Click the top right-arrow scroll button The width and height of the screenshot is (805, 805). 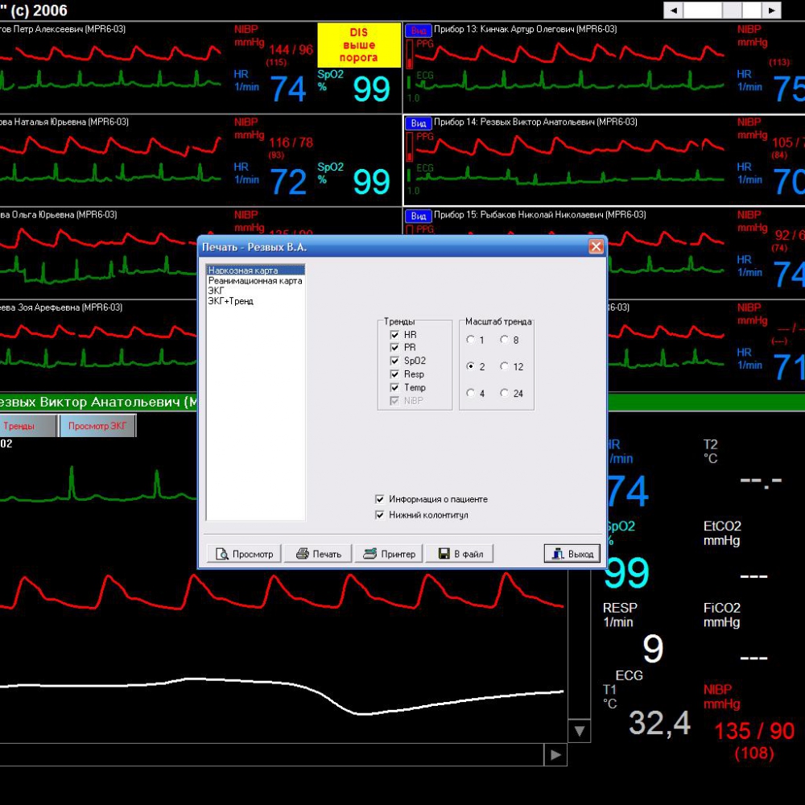tap(771, 10)
